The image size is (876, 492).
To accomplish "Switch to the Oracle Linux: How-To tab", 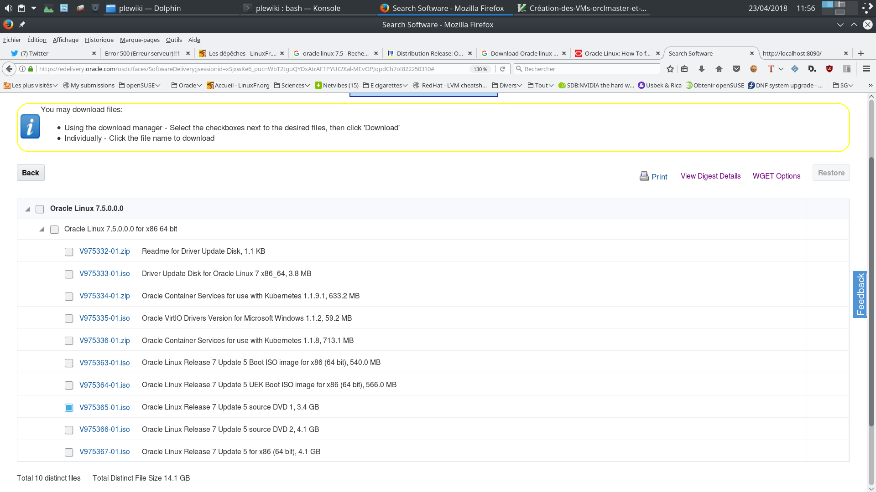I will 617,53.
